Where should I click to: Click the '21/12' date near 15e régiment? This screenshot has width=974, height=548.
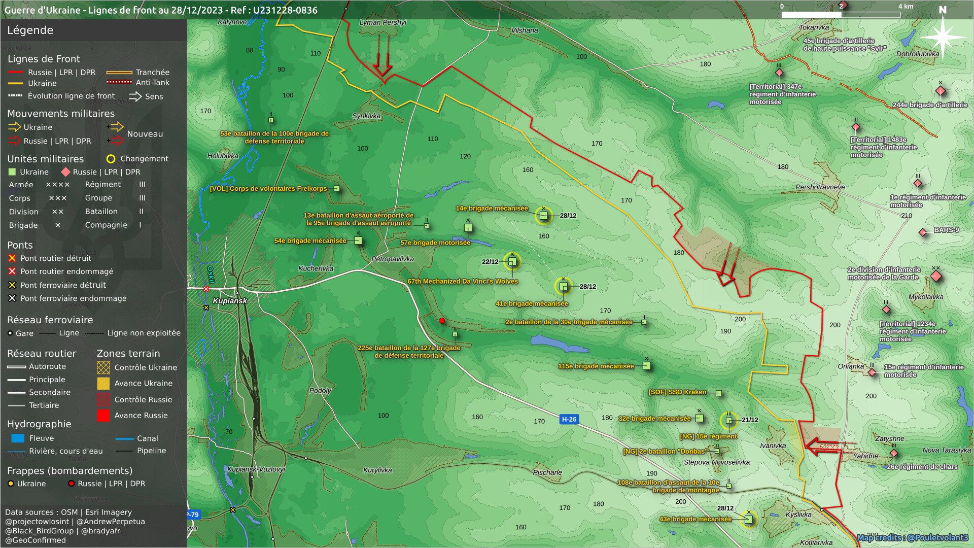[750, 420]
